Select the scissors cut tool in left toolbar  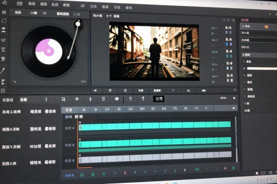click(x=3, y=81)
